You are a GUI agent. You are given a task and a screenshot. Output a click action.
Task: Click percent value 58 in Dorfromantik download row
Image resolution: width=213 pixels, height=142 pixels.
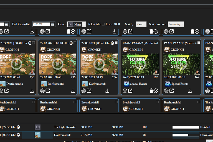coord(144,135)
